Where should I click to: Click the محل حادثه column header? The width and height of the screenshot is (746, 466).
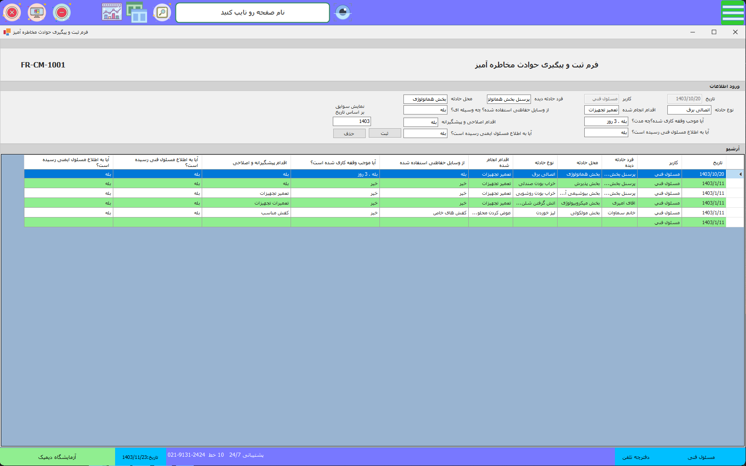click(x=579, y=162)
